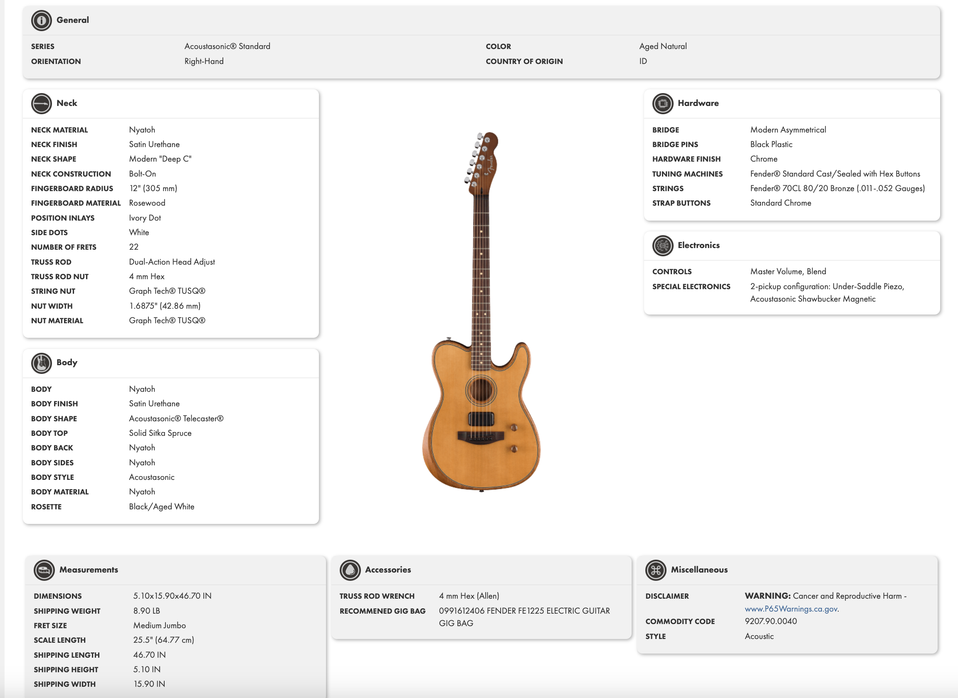Click the Hardware chip icon
The image size is (958, 698).
point(662,103)
